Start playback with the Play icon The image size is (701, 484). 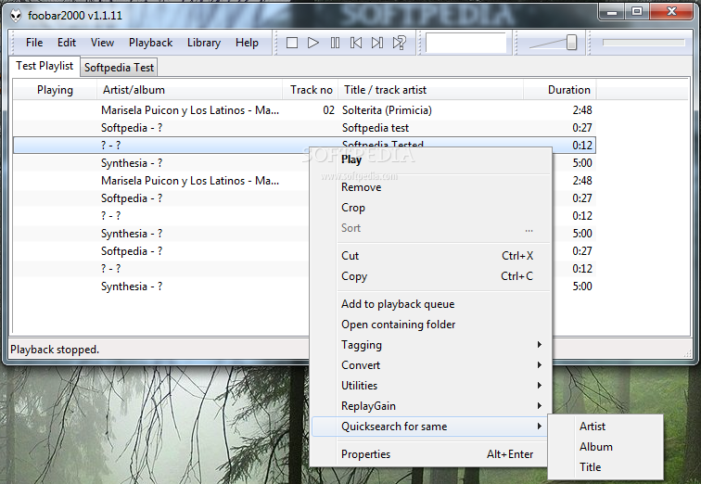(x=313, y=43)
